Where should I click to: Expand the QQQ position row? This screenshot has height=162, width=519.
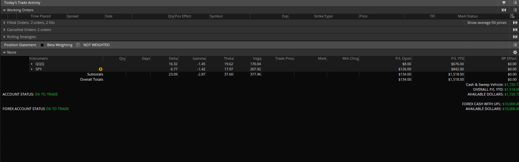(x=32, y=64)
